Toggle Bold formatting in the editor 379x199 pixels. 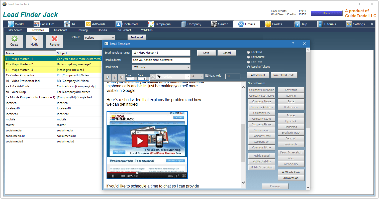108,77
